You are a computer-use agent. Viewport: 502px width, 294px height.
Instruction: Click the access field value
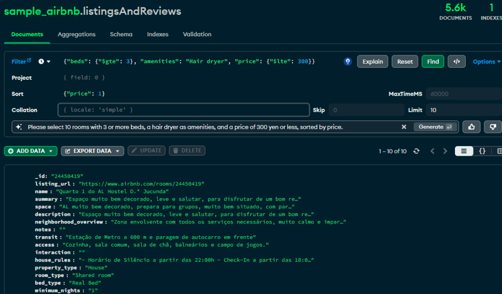click(166, 245)
